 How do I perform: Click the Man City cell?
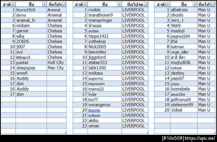tap(57, 68)
